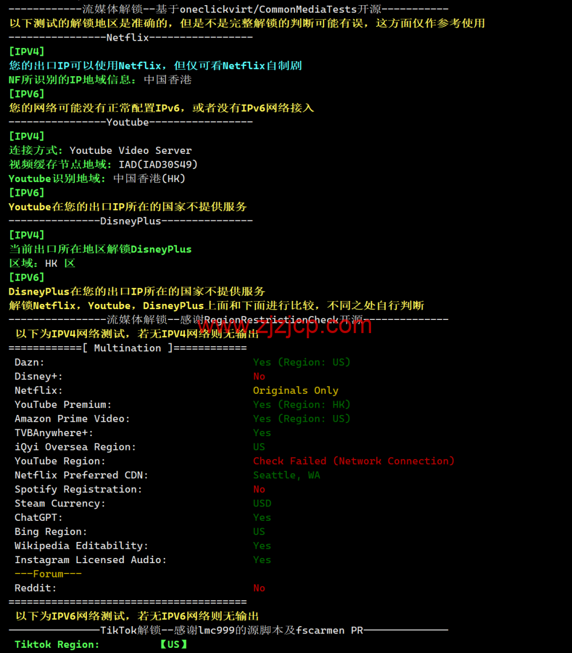The width and height of the screenshot is (572, 653).
Task: Click the Dazn result Yes (Region: US)
Action: pos(301,362)
